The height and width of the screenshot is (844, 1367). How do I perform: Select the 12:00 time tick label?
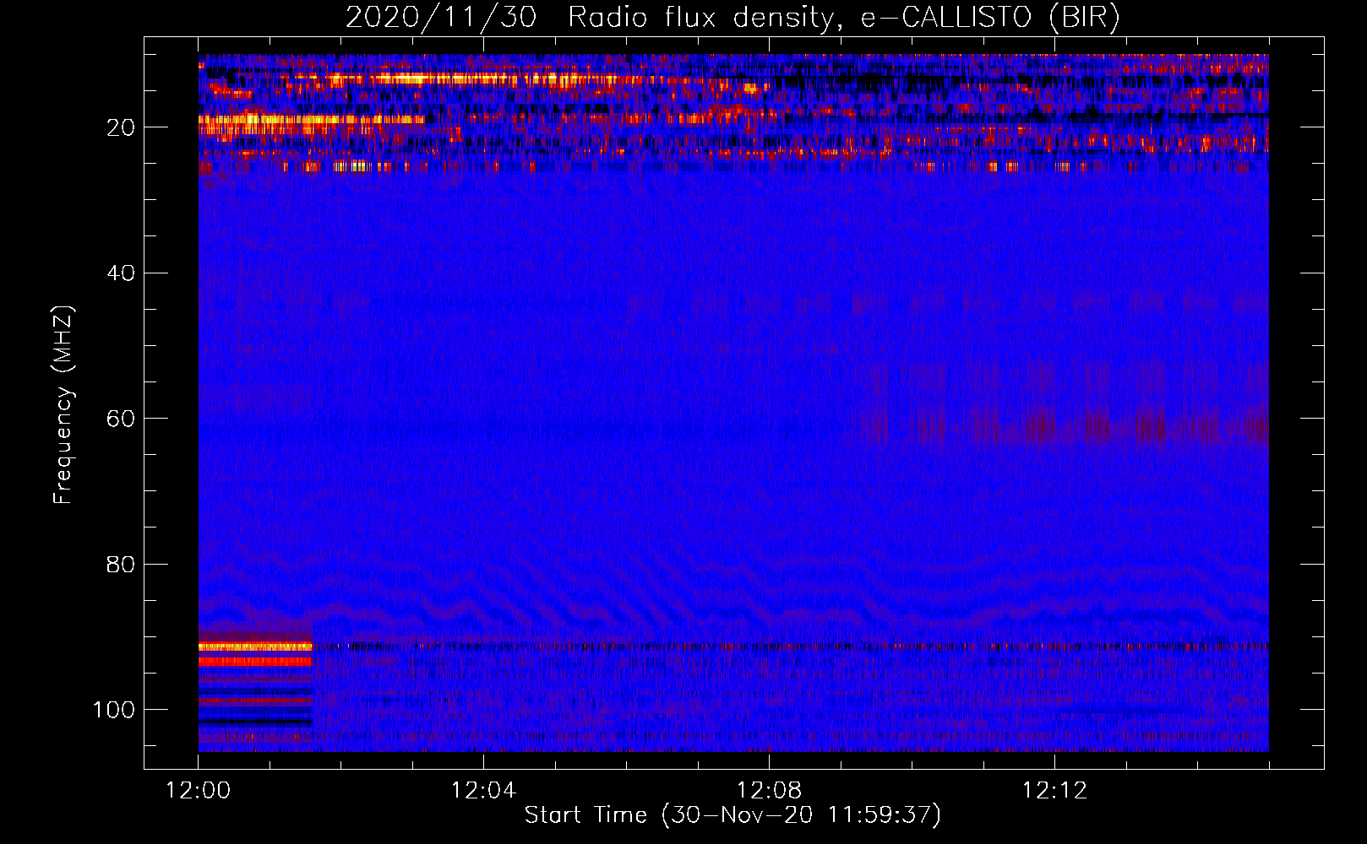[199, 791]
